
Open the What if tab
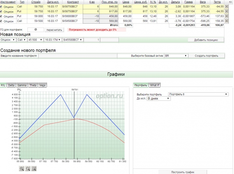click(x=154, y=85)
